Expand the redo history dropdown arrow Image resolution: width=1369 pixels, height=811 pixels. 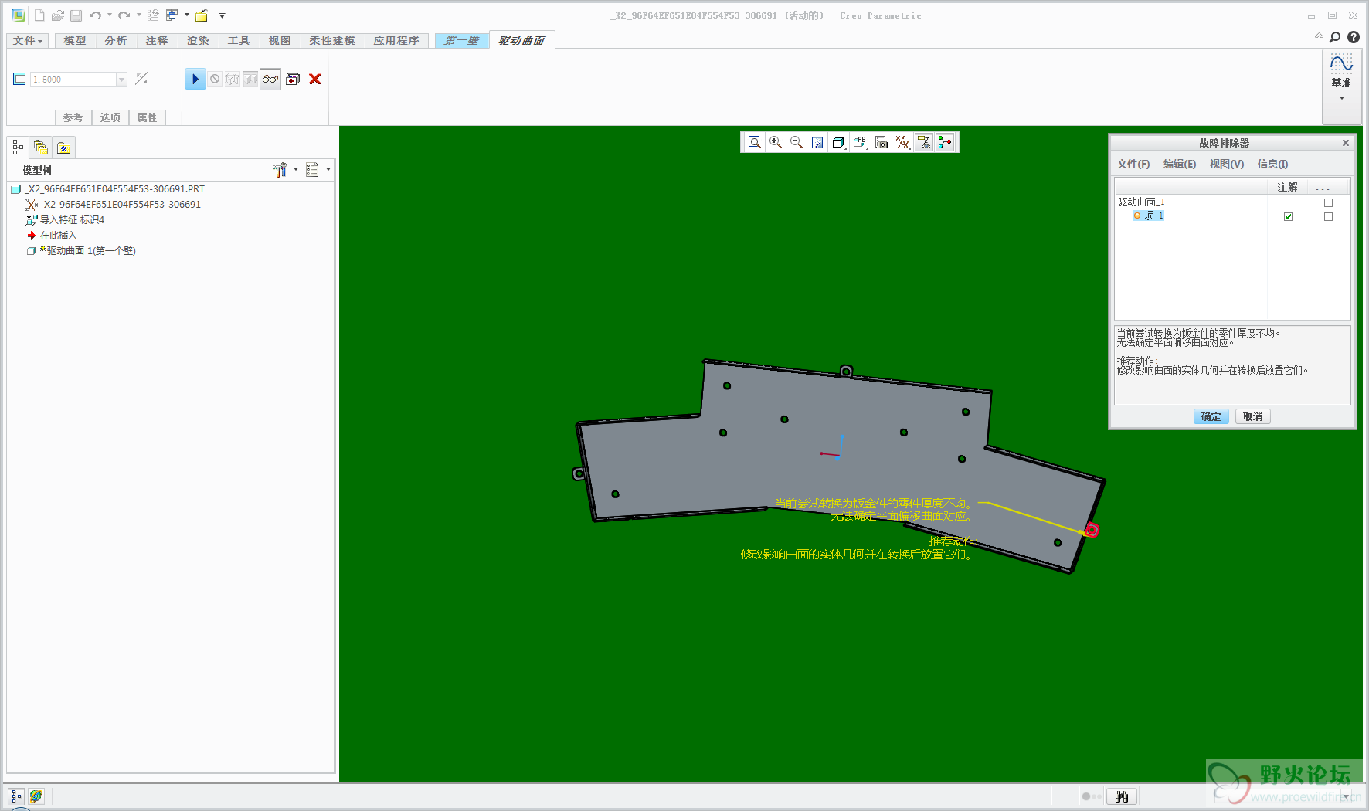point(139,15)
